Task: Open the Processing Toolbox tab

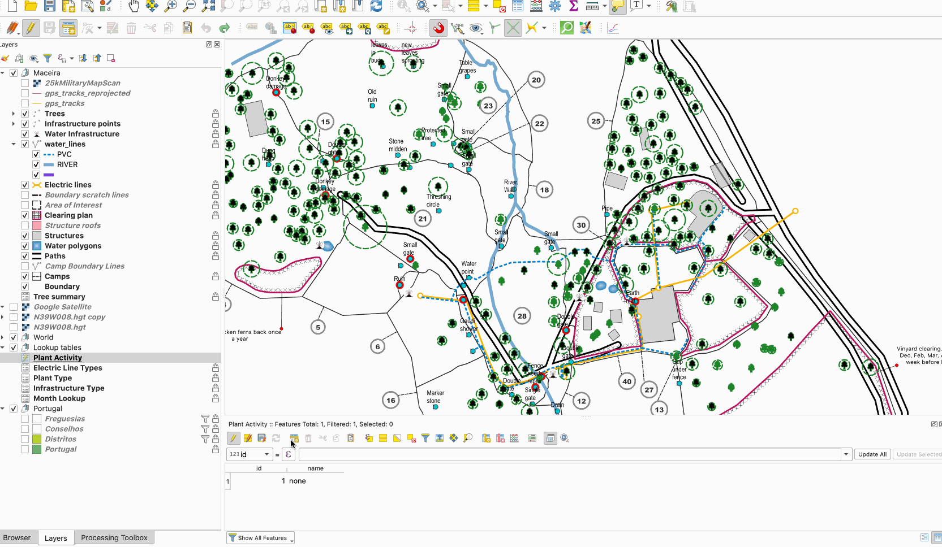Action: 114,537
